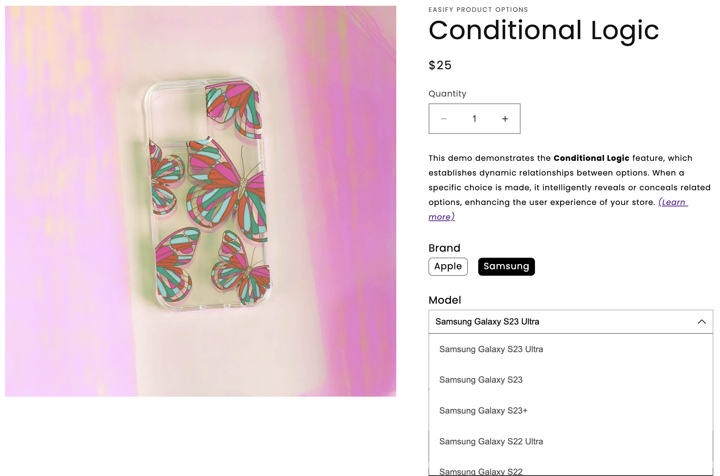This screenshot has height=476, width=720.
Task: Select the partially visible Samsung Galaxy S22 option
Action: coord(481,471)
